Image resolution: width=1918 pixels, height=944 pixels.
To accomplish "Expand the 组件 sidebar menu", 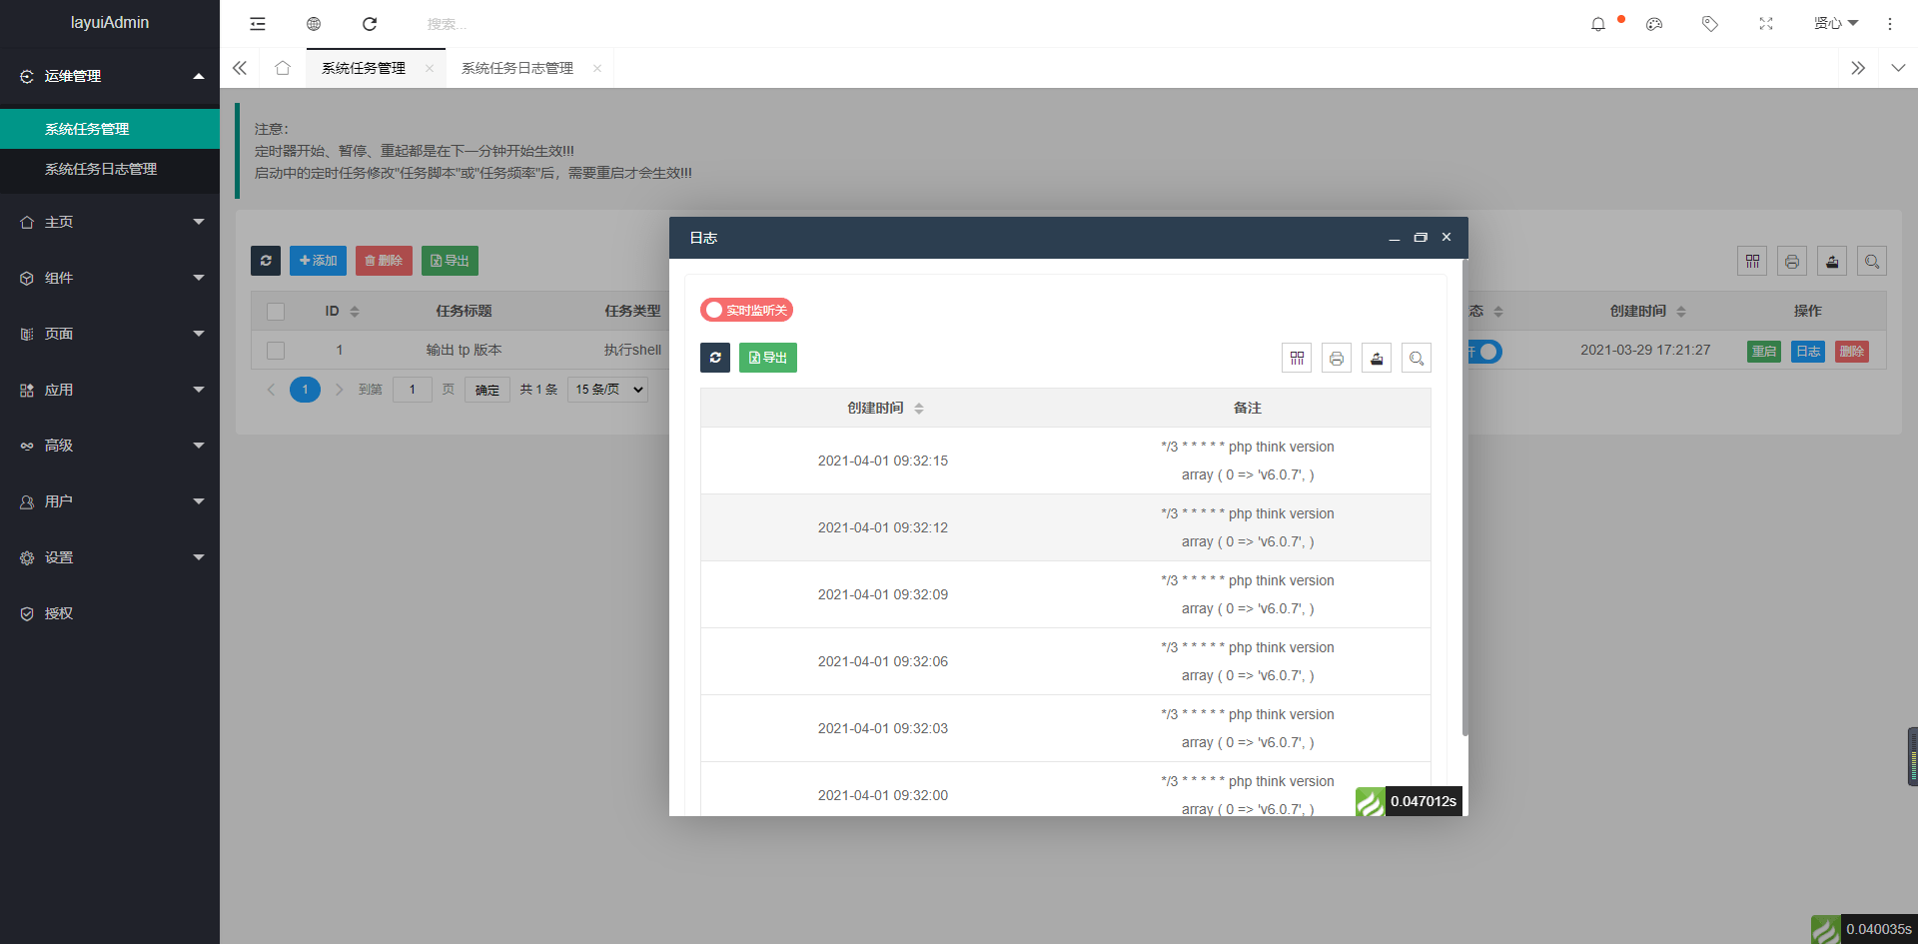I will [110, 278].
